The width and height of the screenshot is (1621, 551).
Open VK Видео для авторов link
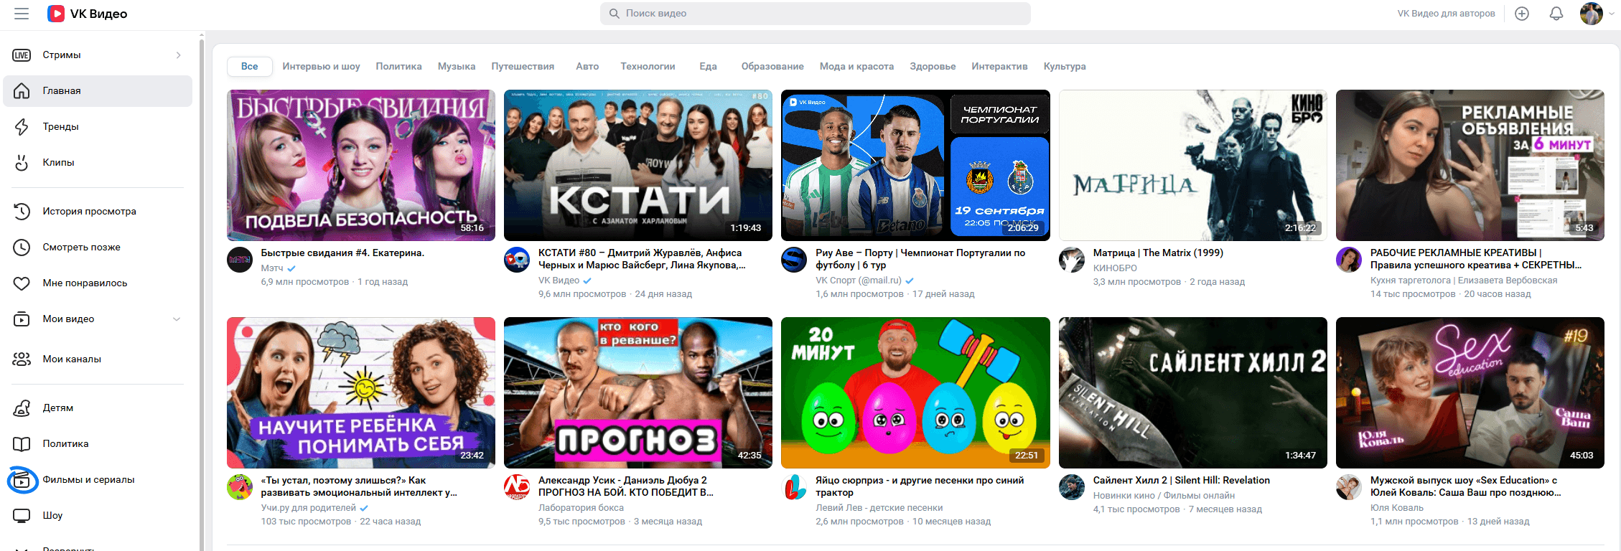click(x=1446, y=14)
